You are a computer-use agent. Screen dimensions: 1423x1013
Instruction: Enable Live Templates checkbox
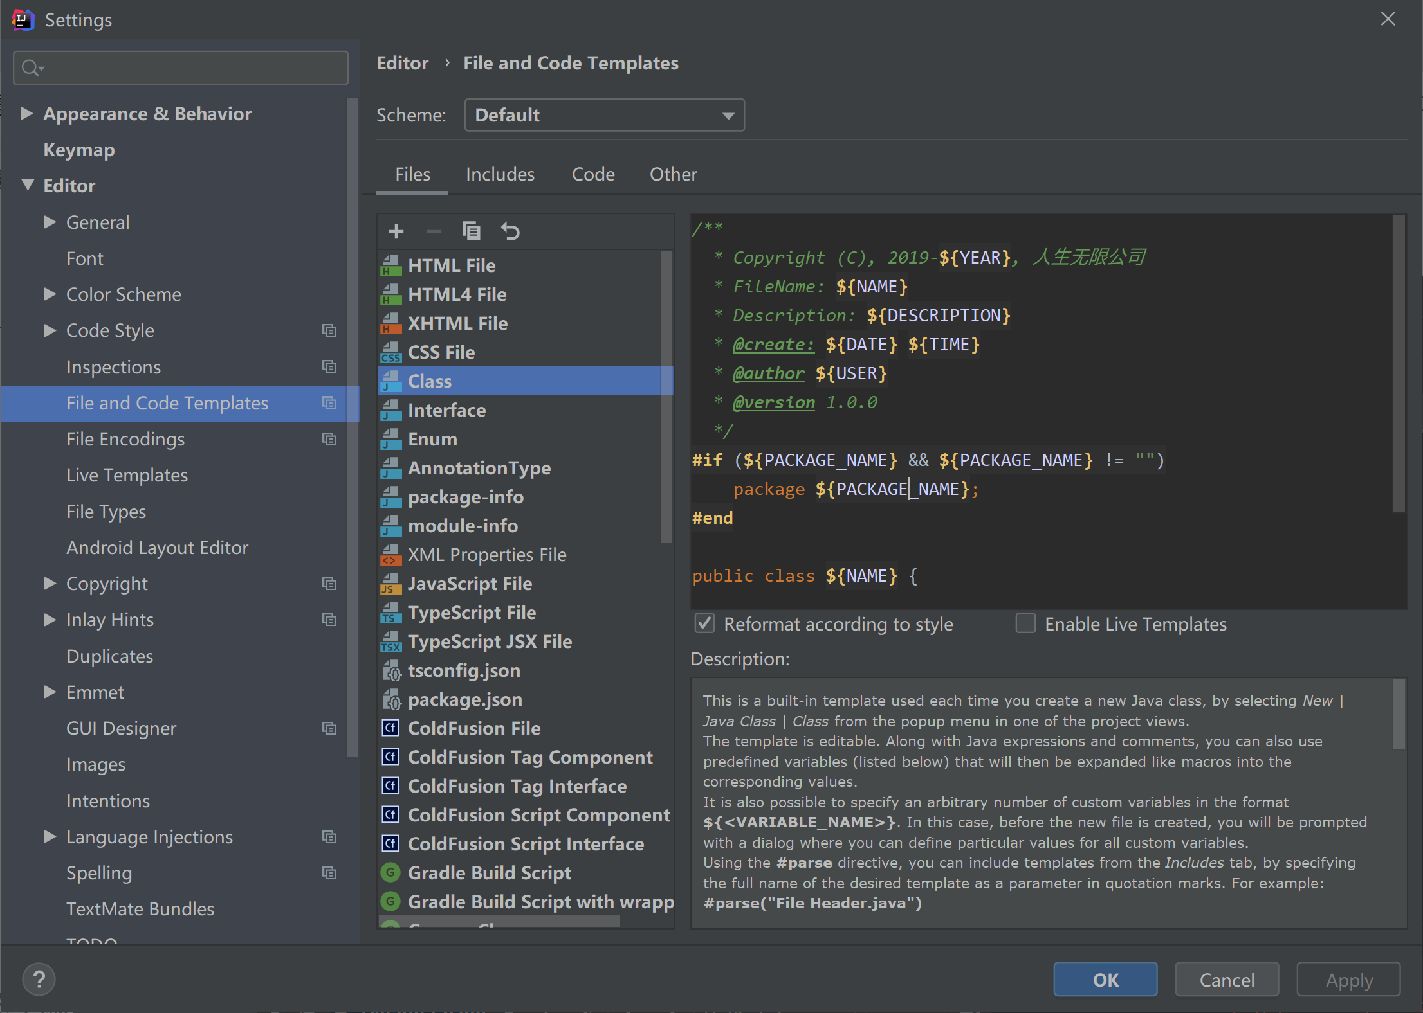coord(1025,623)
